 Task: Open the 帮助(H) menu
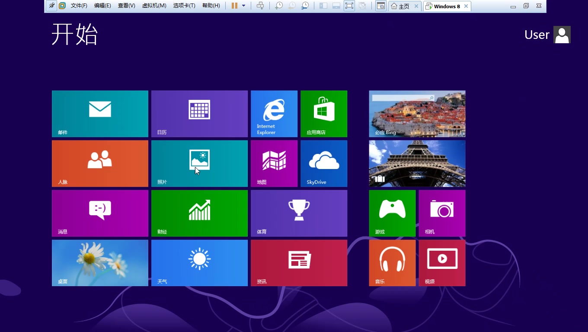[x=211, y=6]
